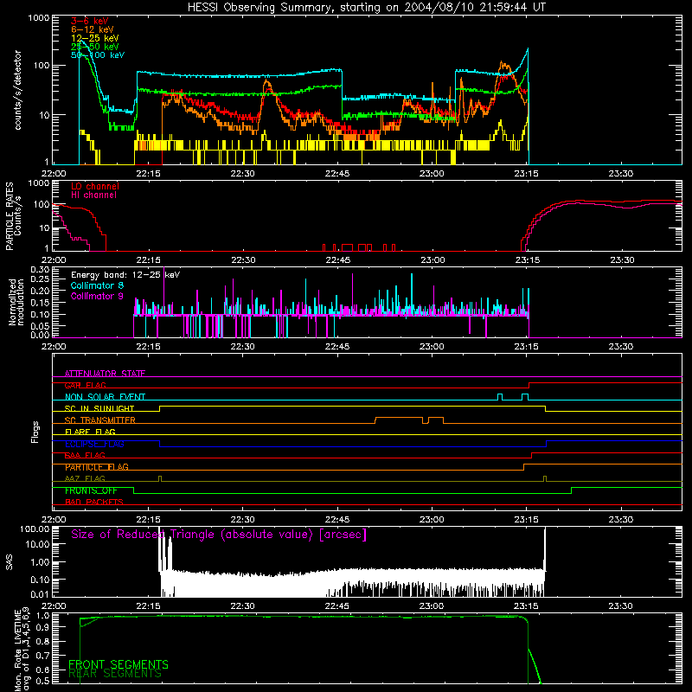Screen dimensions: 692x692
Task: Click the 'GAP FLAG' flag label
Action: click(x=85, y=385)
